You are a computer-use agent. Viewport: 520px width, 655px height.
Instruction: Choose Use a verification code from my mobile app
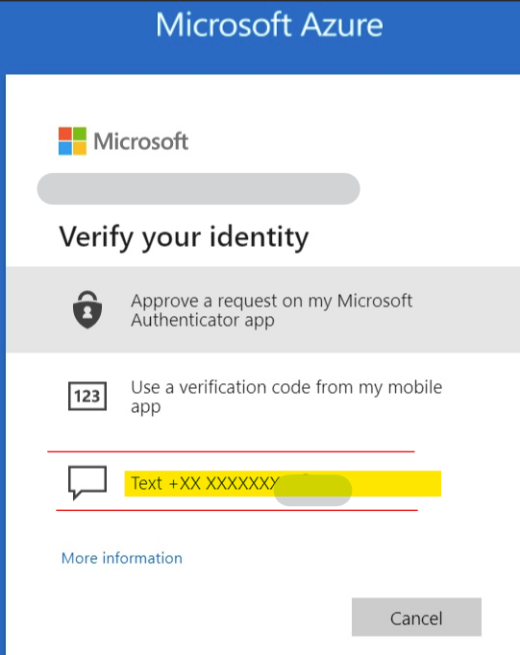[263, 396]
